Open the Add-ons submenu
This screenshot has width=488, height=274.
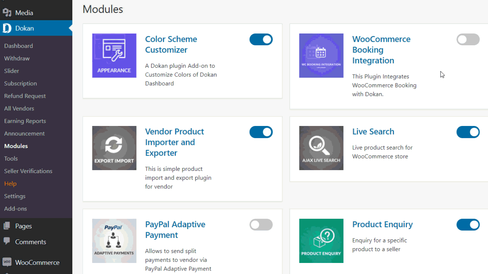[16, 209]
